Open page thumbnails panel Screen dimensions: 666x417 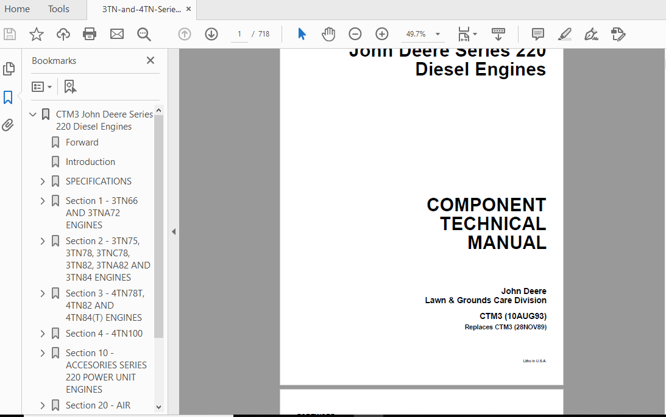pyautogui.click(x=9, y=69)
